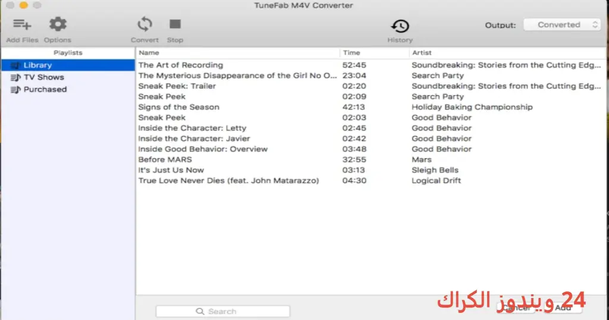This screenshot has height=320, width=609.
Task: Click the Library playlist icon
Action: [x=15, y=65]
